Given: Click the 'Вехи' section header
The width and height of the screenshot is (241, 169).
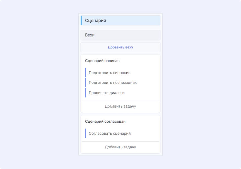Looking at the screenshot, I should (90, 35).
